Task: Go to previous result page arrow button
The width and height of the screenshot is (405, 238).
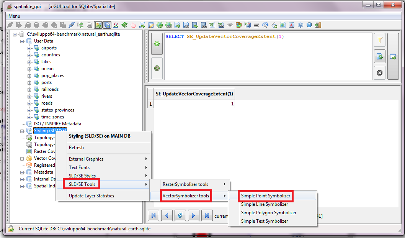Action: 167,215
